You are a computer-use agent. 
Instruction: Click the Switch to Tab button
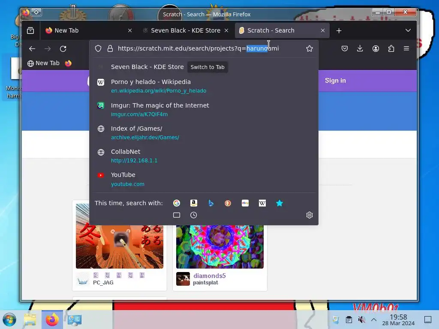click(207, 67)
